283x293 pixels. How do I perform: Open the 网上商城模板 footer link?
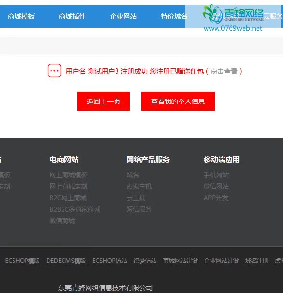pos(68,175)
